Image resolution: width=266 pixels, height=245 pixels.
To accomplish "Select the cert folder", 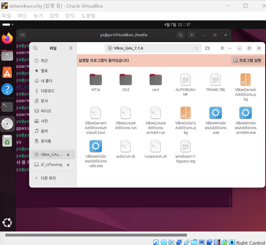I will coord(156,82).
